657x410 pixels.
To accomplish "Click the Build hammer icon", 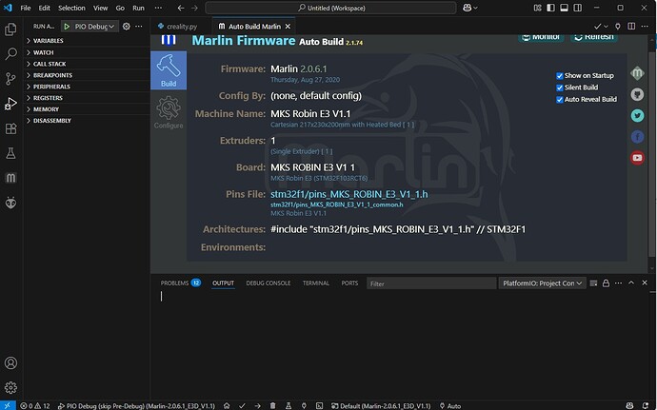I will (169, 70).
